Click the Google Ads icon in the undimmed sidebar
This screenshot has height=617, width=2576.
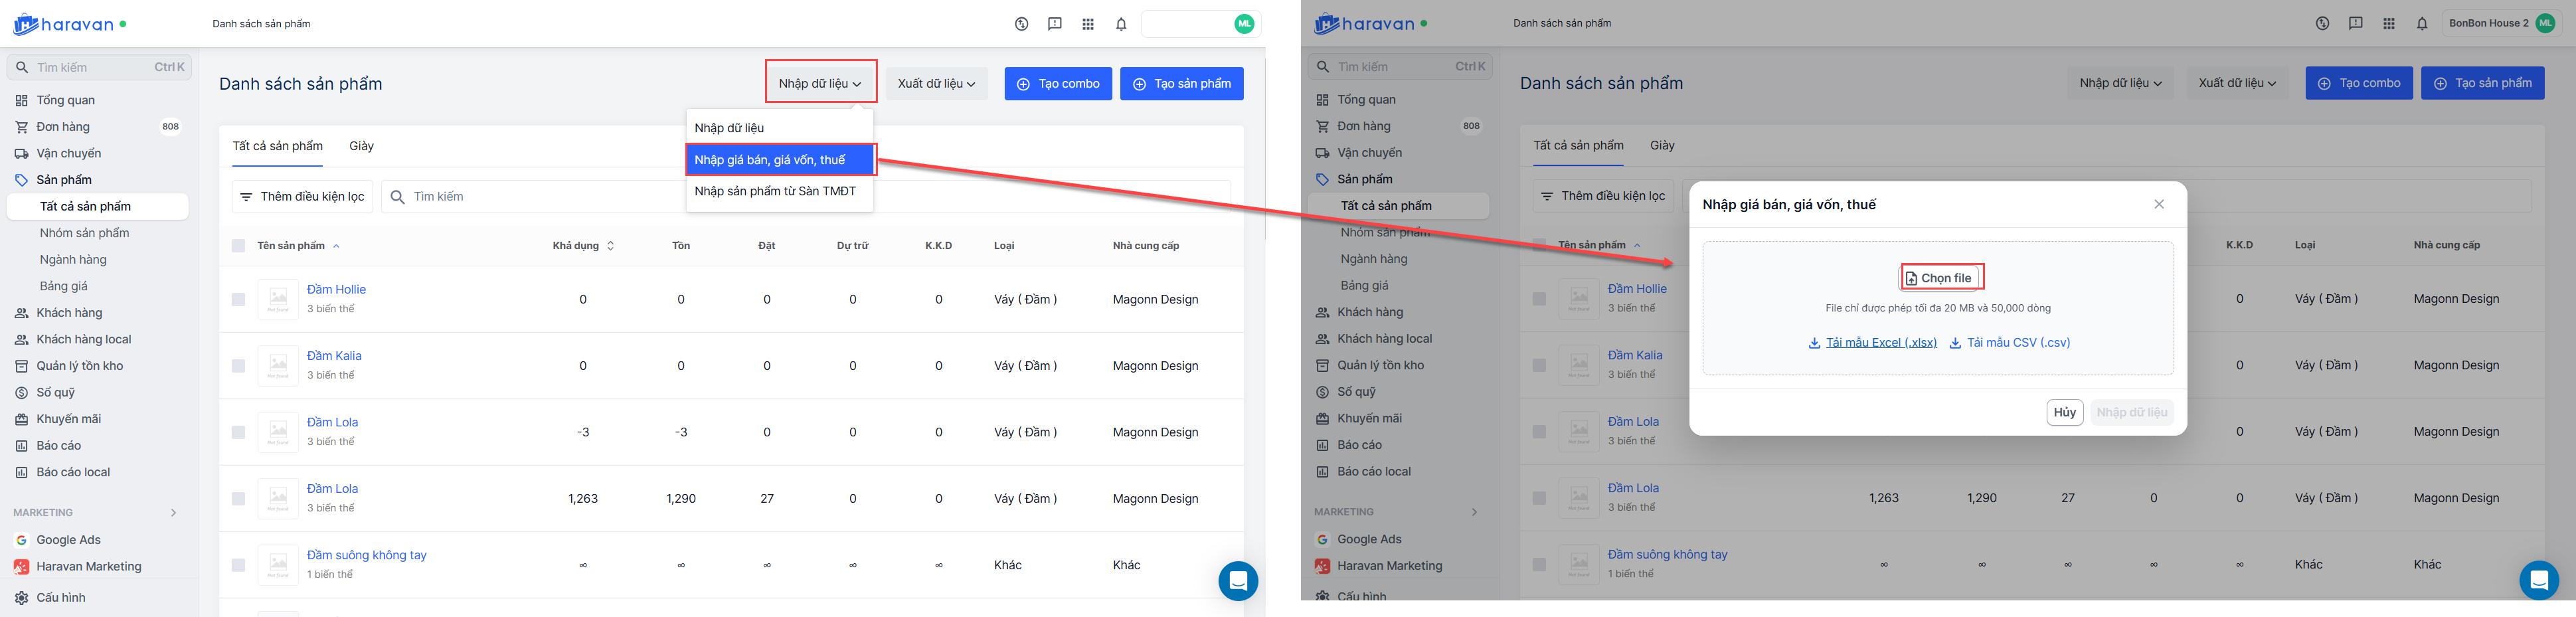[x=21, y=540]
